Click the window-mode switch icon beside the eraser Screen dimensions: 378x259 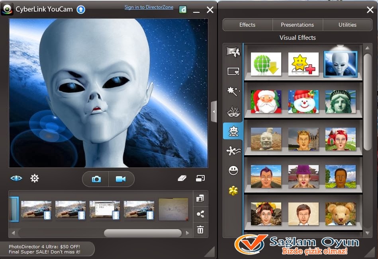coord(200,178)
